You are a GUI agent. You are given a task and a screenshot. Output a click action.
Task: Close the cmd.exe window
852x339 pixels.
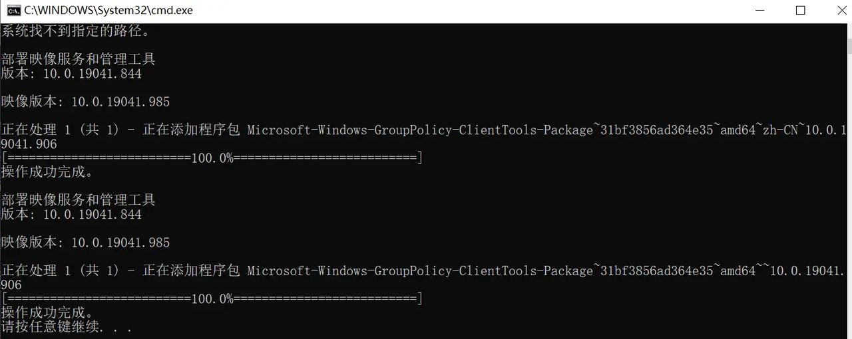coord(835,11)
